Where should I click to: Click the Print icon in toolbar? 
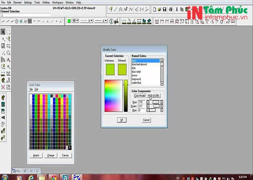point(171,10)
